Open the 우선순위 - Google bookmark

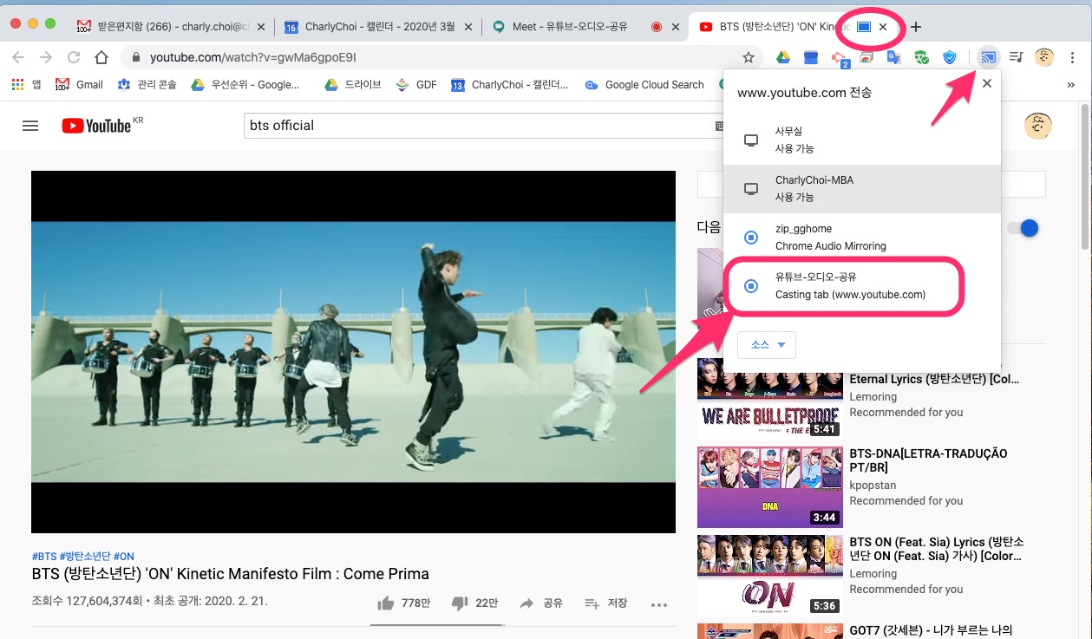coord(245,85)
